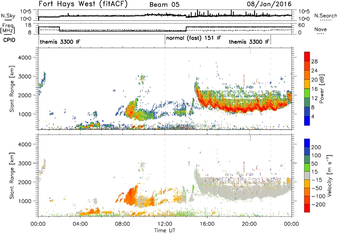337x233 pixels.
Task: Click the Nave legend label
Action: 321,29
